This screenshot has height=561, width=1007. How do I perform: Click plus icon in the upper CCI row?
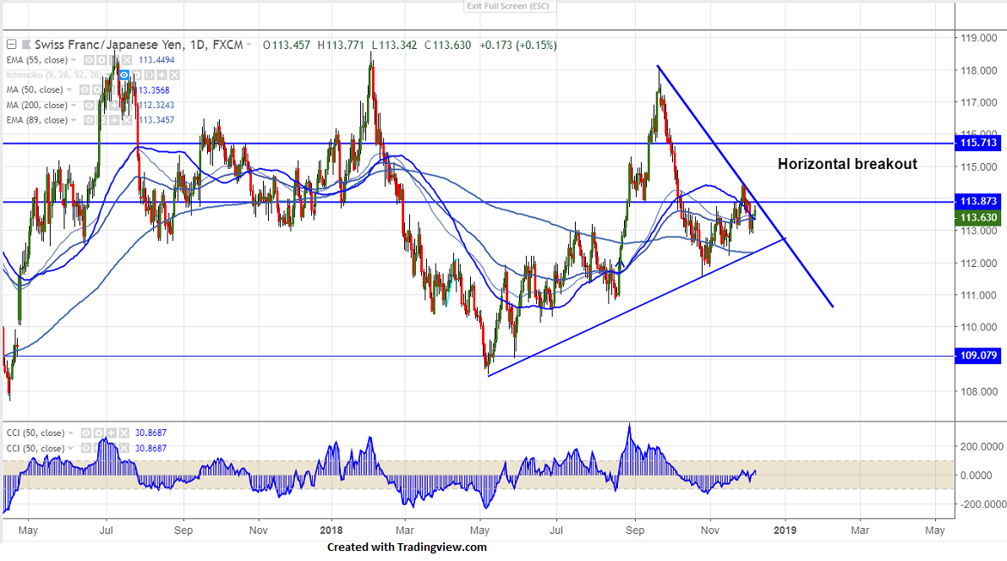point(111,433)
